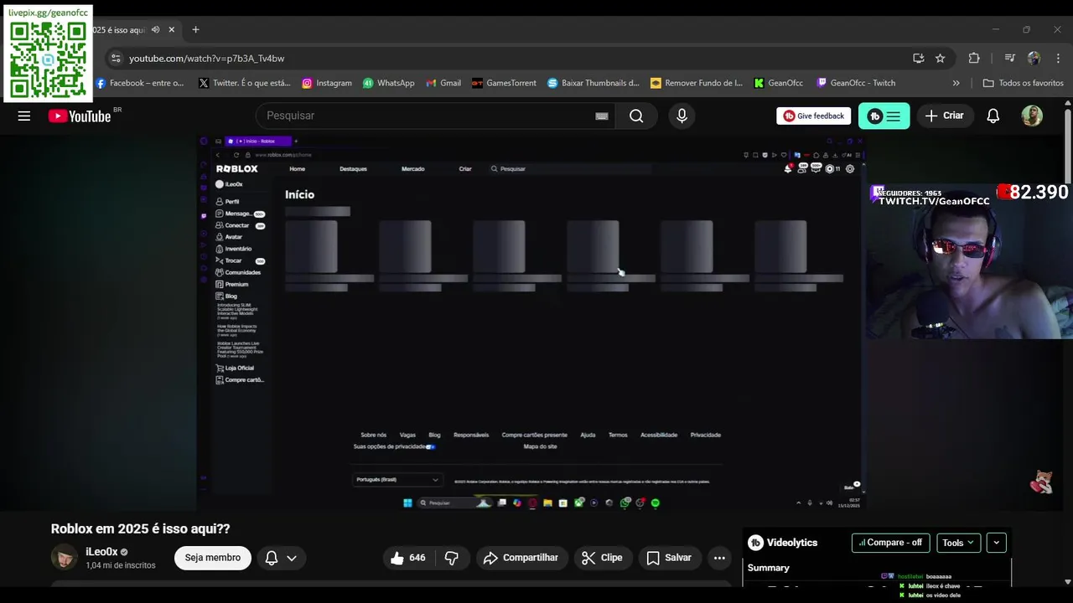The width and height of the screenshot is (1073, 603).
Task: Like the video with 646 likes
Action: (x=408, y=558)
